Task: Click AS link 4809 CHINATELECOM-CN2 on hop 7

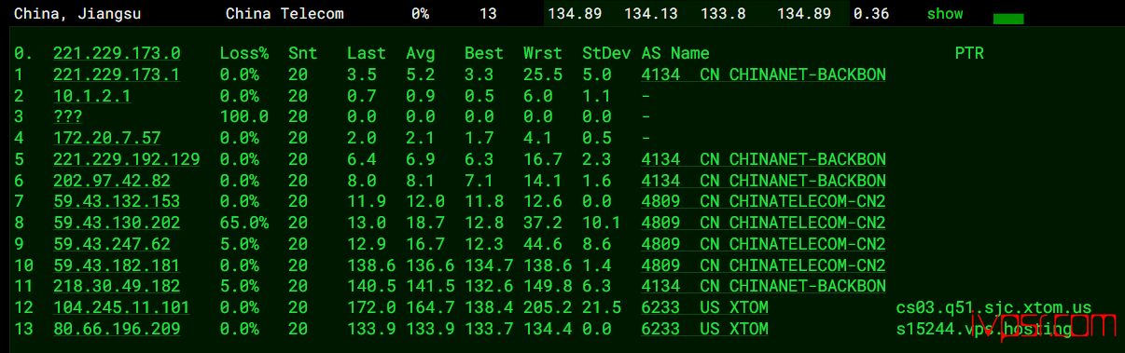Action: (764, 201)
